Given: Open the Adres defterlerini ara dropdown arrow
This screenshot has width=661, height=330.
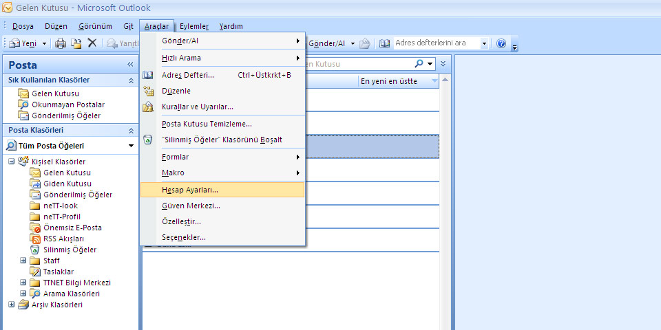Looking at the screenshot, I should click(x=484, y=43).
